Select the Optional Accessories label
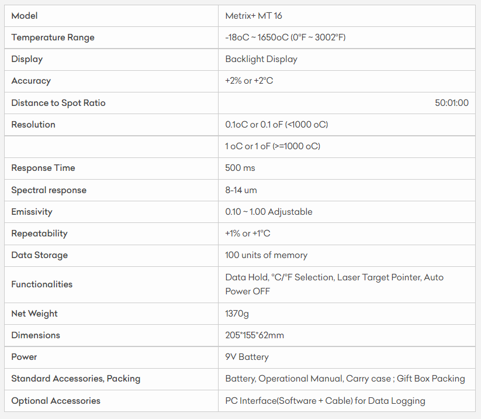This screenshot has height=419, width=481. pyautogui.click(x=56, y=401)
